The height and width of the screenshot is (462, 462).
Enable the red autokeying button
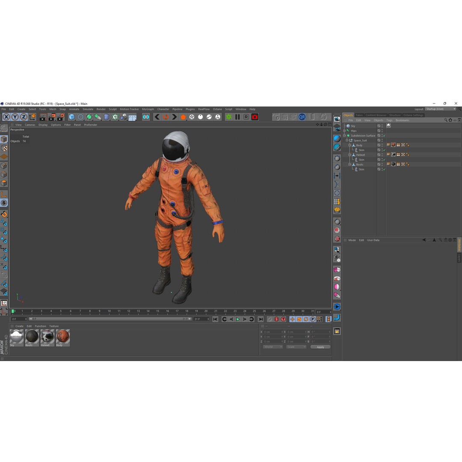(x=276, y=320)
